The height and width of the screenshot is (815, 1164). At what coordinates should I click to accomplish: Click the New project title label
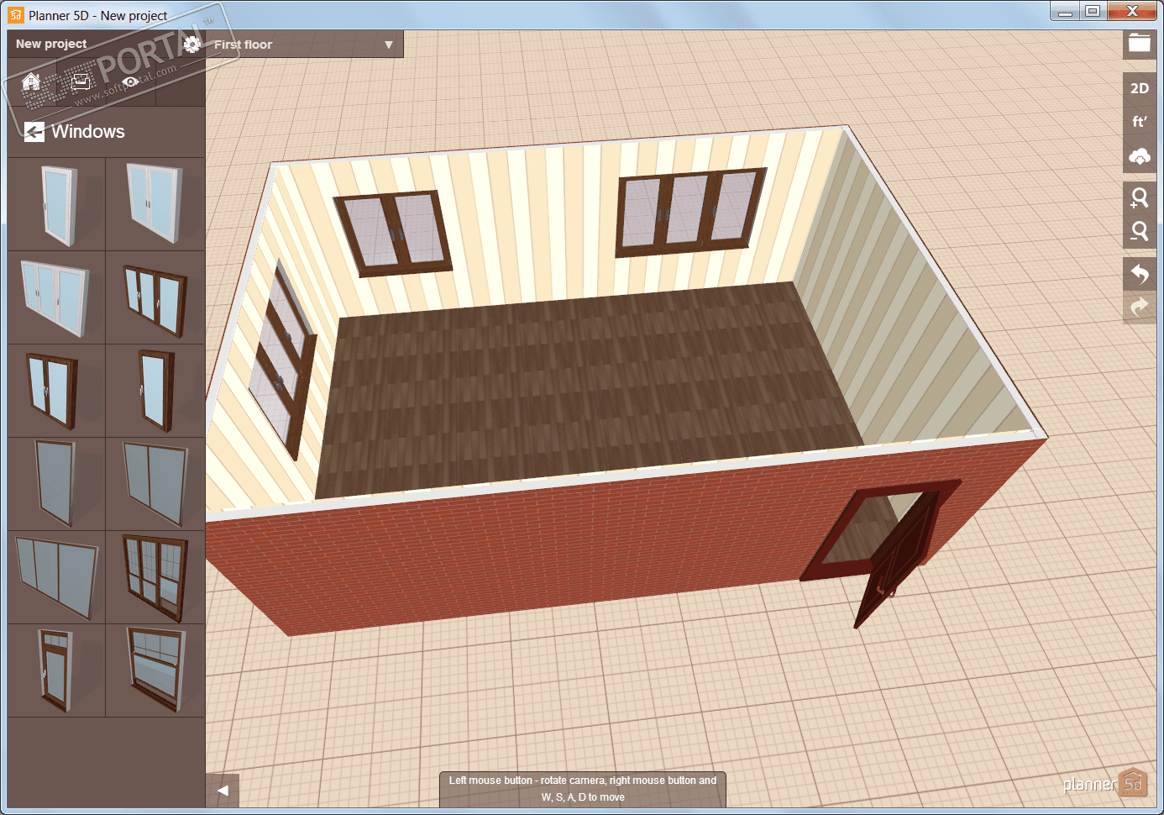51,44
